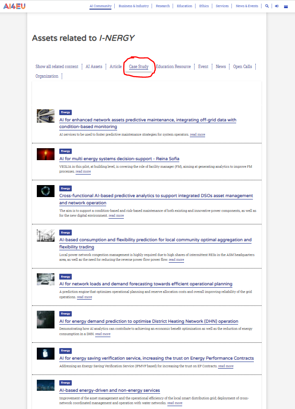Click read more for predictive maintenance strategies
This screenshot has height=409, width=295.
tap(197, 135)
